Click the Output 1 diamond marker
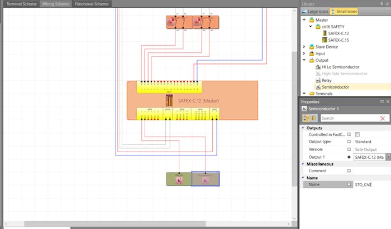391x229 pixels. 349,157
